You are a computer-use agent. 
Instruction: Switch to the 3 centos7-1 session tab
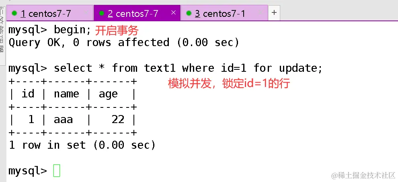(220, 14)
